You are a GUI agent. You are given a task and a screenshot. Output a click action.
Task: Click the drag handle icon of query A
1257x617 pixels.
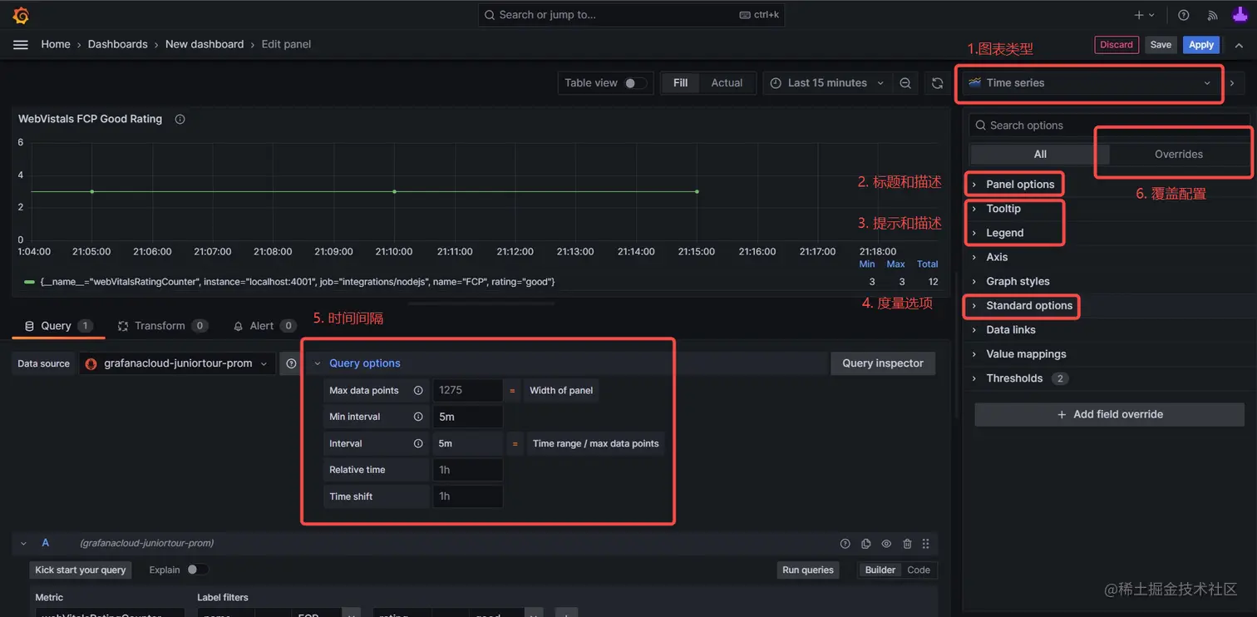point(926,544)
